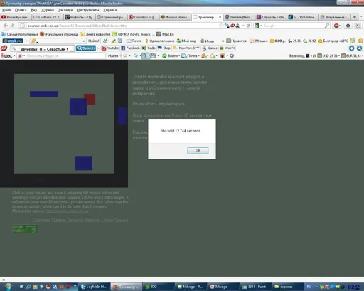This screenshot has height=291, width=364.
Task: Open the Начальная страница bookmark
Action: pyautogui.click(x=59, y=34)
